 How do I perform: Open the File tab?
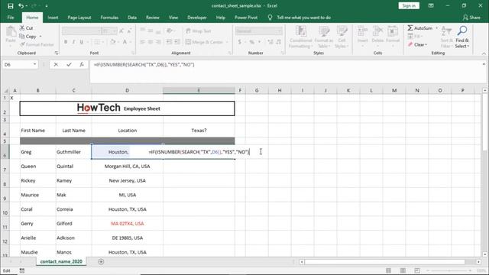(x=11, y=18)
